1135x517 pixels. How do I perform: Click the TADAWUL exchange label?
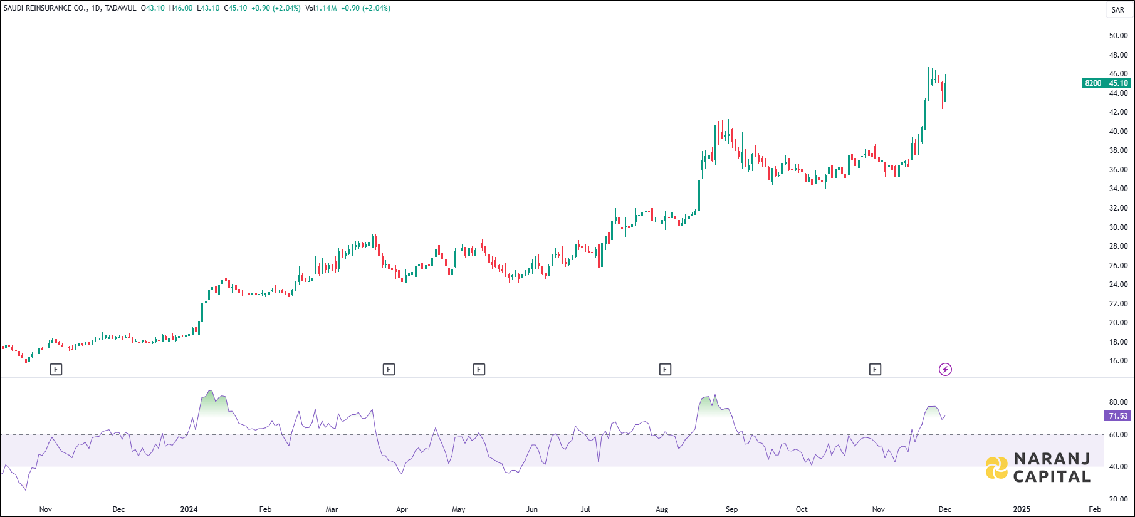point(120,8)
